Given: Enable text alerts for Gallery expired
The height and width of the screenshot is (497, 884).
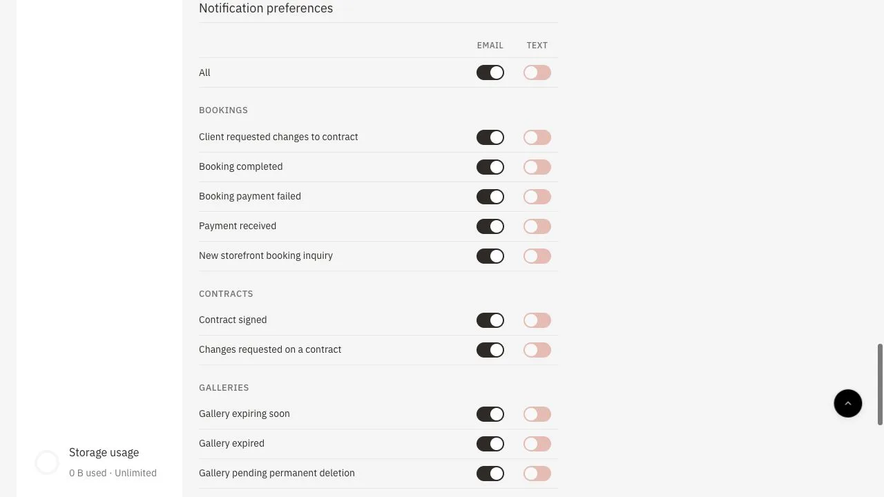Looking at the screenshot, I should click(537, 444).
